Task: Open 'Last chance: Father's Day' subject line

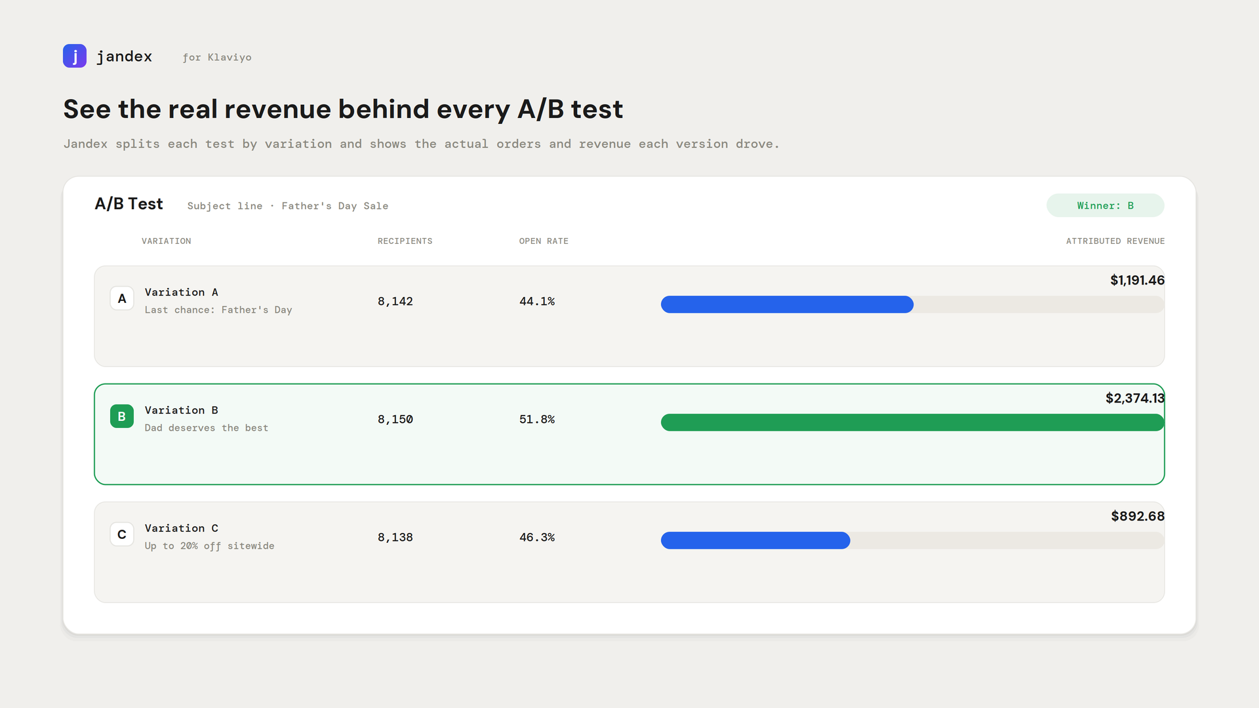Action: coord(218,310)
